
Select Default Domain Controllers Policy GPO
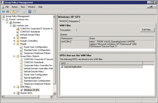click(38, 69)
